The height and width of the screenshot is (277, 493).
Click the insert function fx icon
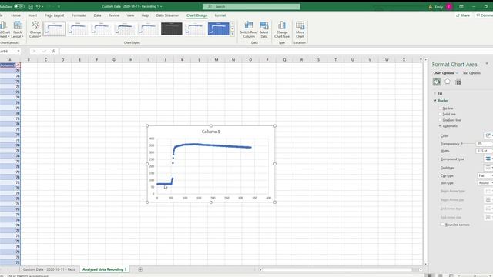click(53, 52)
